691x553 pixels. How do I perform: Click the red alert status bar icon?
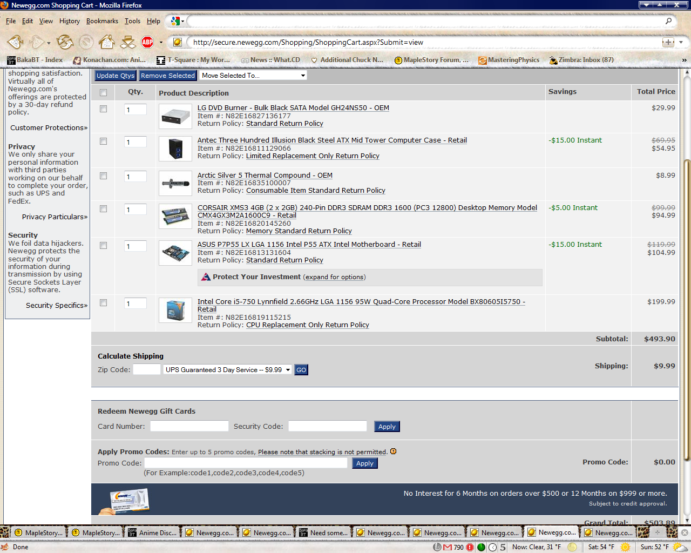pos(470,547)
